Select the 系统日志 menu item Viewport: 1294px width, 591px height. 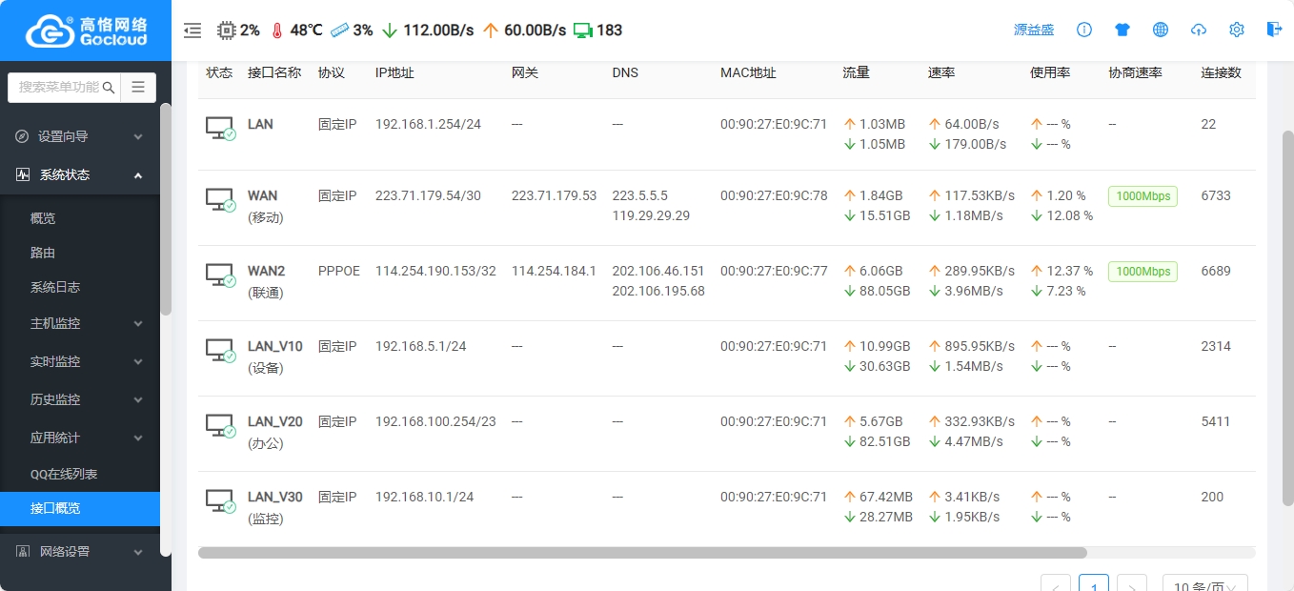point(55,287)
